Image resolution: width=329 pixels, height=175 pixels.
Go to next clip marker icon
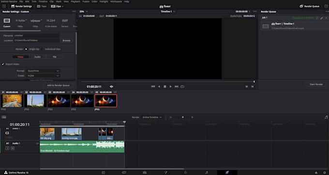click(x=247, y=87)
